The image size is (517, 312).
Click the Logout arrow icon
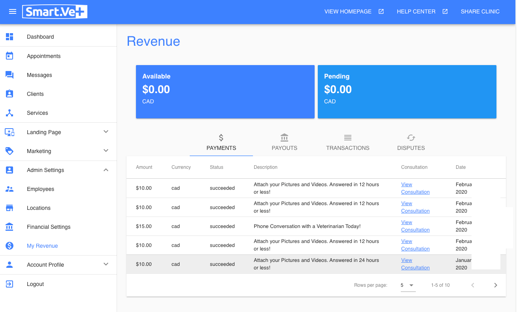pyautogui.click(x=9, y=284)
